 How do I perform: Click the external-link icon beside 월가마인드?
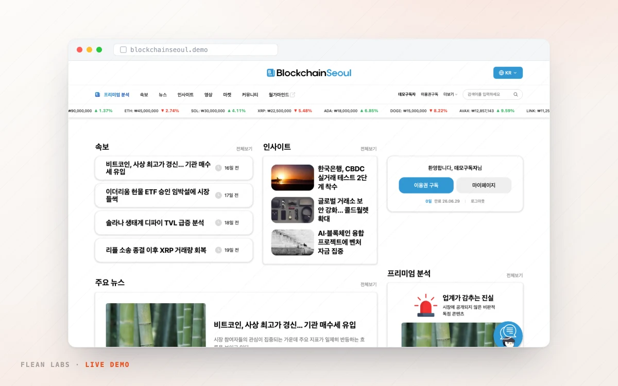[293, 95]
